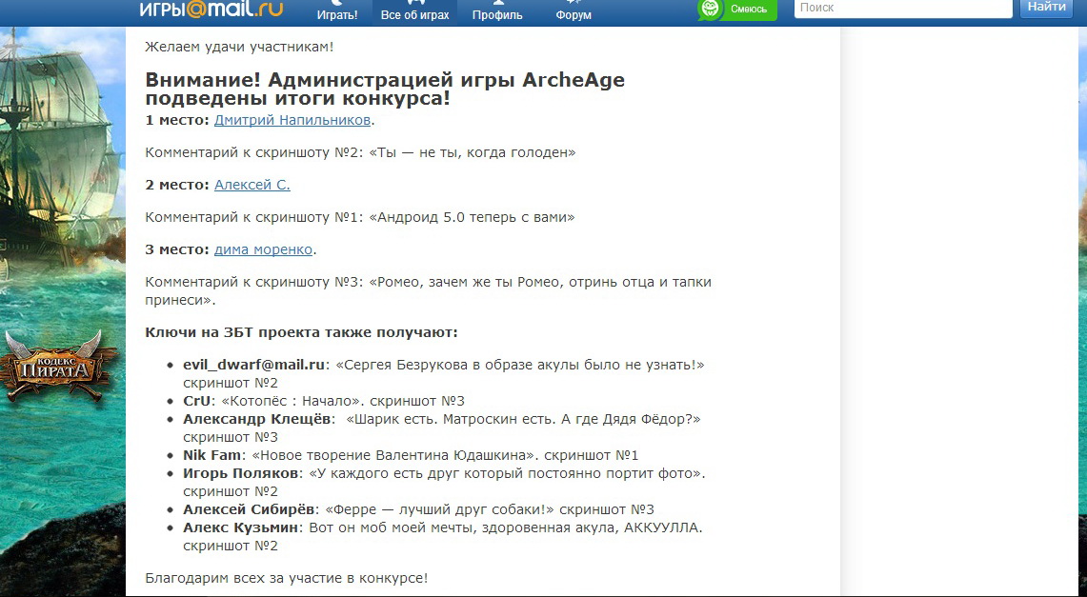Open the Форум section

[574, 13]
